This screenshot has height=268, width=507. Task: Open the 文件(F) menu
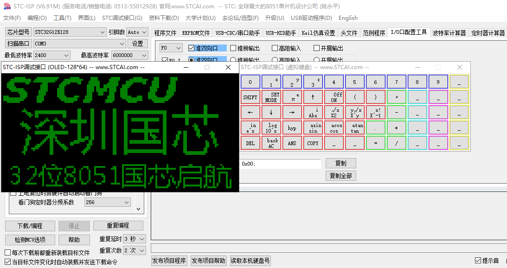[12, 18]
